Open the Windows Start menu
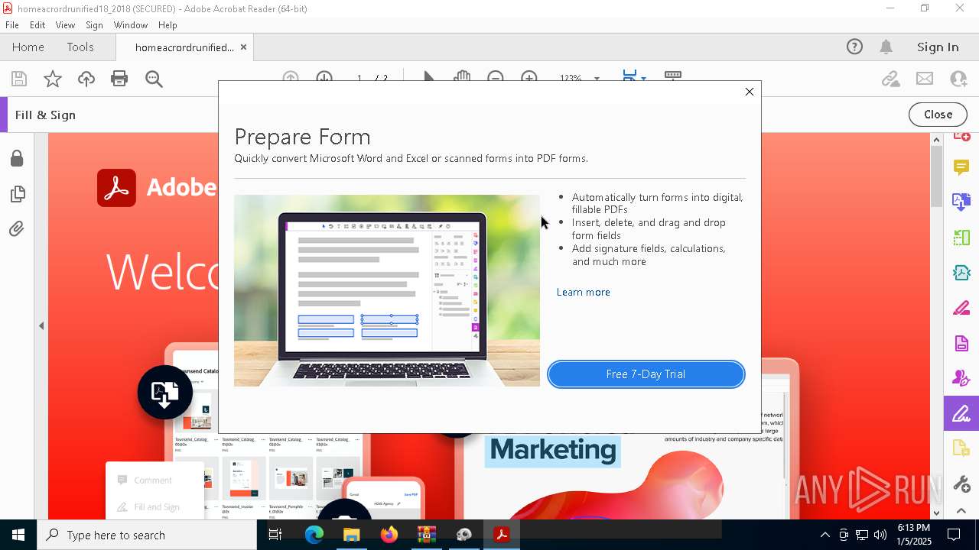Screen dimensions: 979x550 [18, 535]
